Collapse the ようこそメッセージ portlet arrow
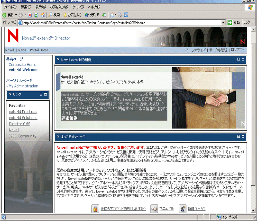Viewport: 257px width, 221px height. tap(58, 136)
